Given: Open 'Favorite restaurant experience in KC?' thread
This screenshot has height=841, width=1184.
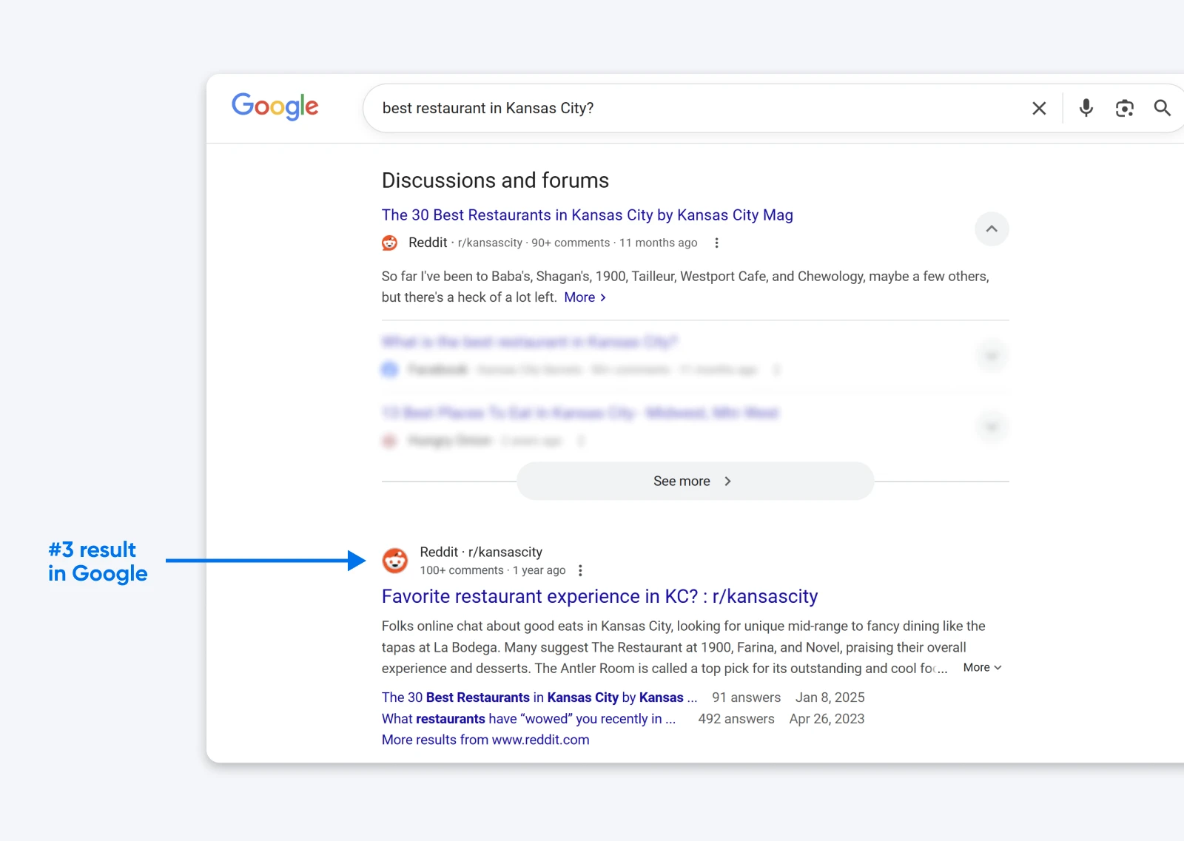Looking at the screenshot, I should click(x=599, y=596).
